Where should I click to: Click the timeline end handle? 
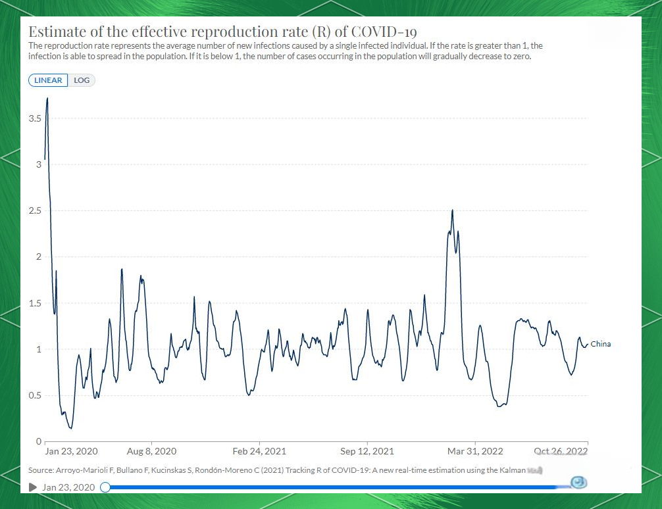click(x=578, y=483)
